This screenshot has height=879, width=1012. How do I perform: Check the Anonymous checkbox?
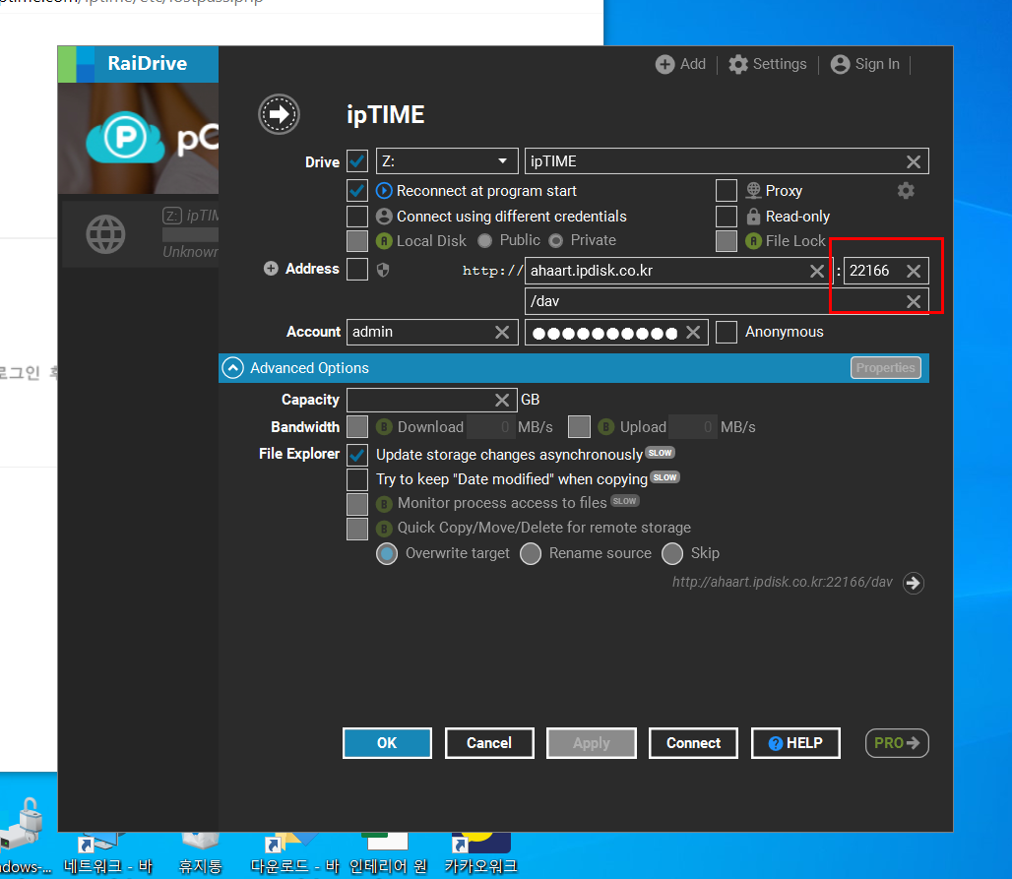727,332
